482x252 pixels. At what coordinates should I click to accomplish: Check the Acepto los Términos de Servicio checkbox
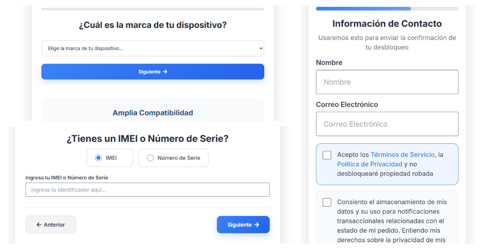[327, 155]
